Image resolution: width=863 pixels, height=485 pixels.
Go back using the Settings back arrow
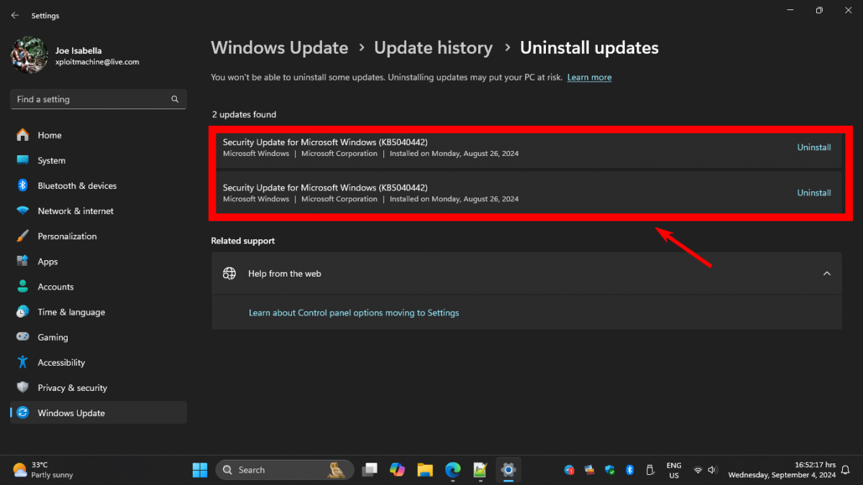coord(15,15)
